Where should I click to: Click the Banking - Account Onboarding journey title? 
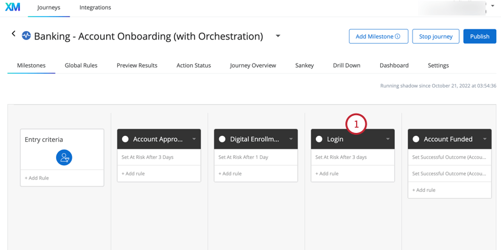[149, 36]
